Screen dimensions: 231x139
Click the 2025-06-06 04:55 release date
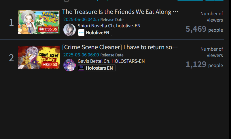point(81,20)
